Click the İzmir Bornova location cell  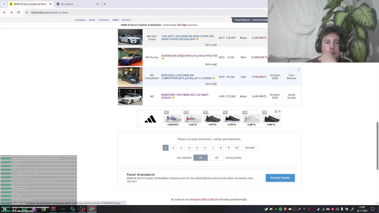(x=291, y=77)
